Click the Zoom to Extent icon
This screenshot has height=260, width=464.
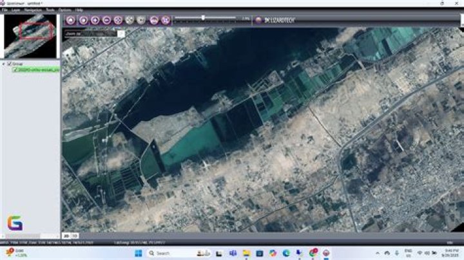(x=118, y=20)
